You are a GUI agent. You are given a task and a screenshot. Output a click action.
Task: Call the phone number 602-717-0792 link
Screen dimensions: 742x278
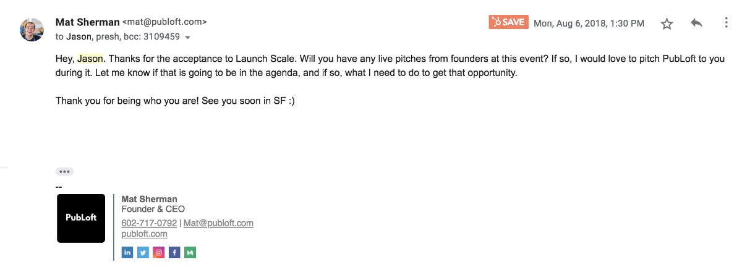[149, 223]
